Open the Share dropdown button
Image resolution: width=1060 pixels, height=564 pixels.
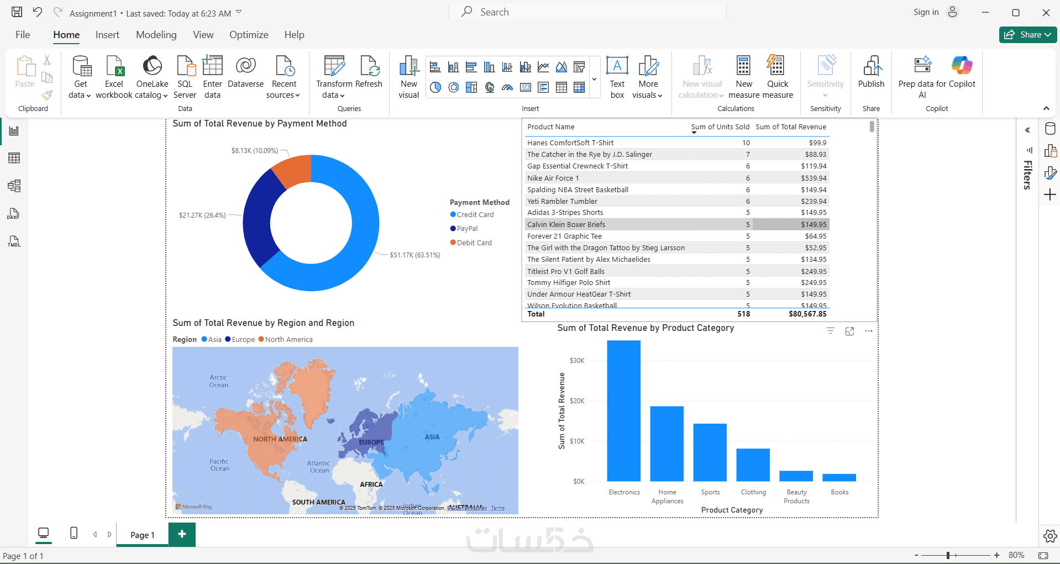point(1028,35)
